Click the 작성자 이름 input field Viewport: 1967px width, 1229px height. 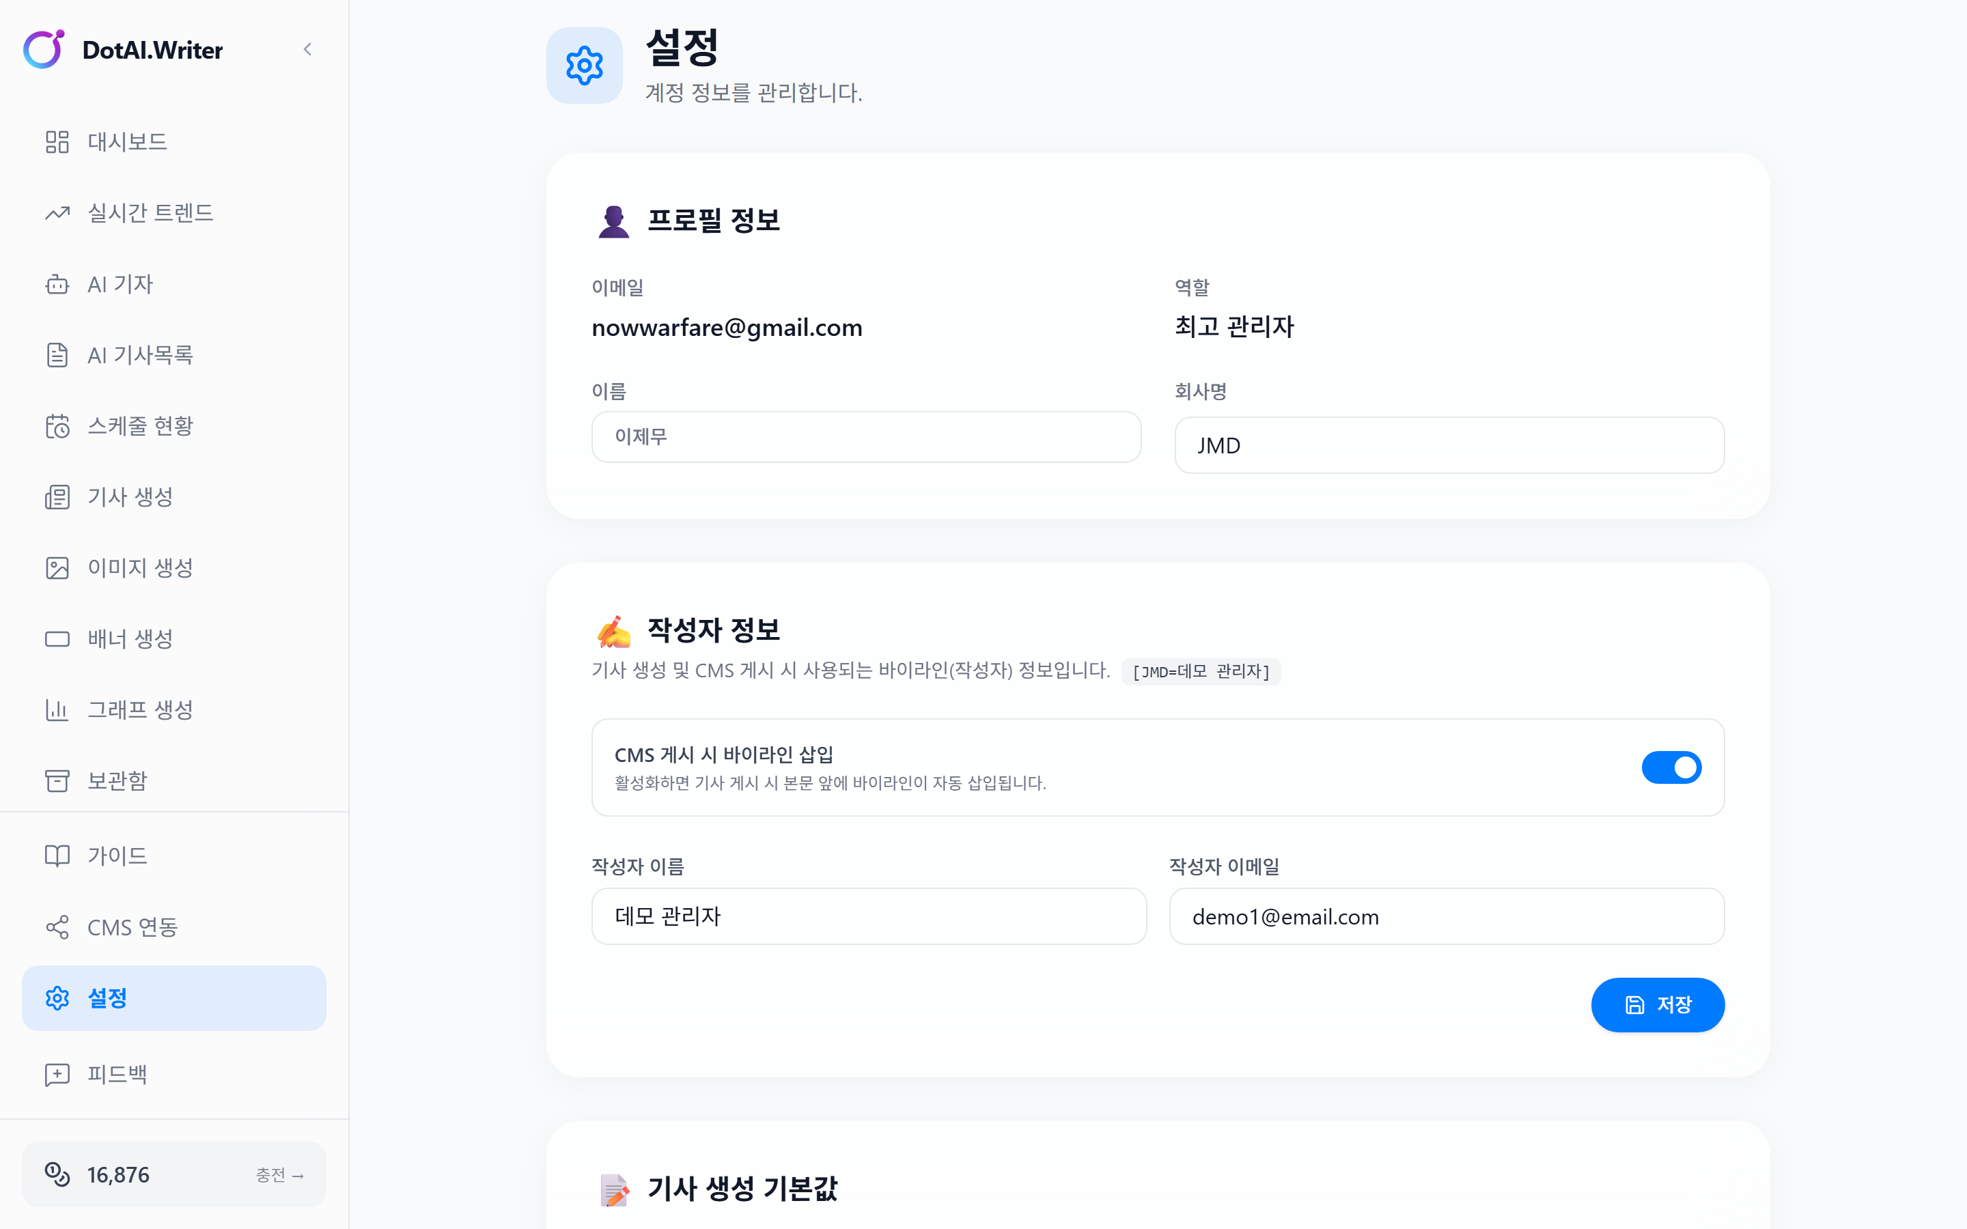[x=868, y=916]
